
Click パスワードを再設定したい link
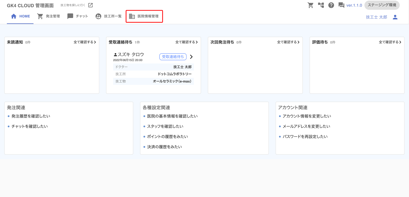(x=305, y=137)
